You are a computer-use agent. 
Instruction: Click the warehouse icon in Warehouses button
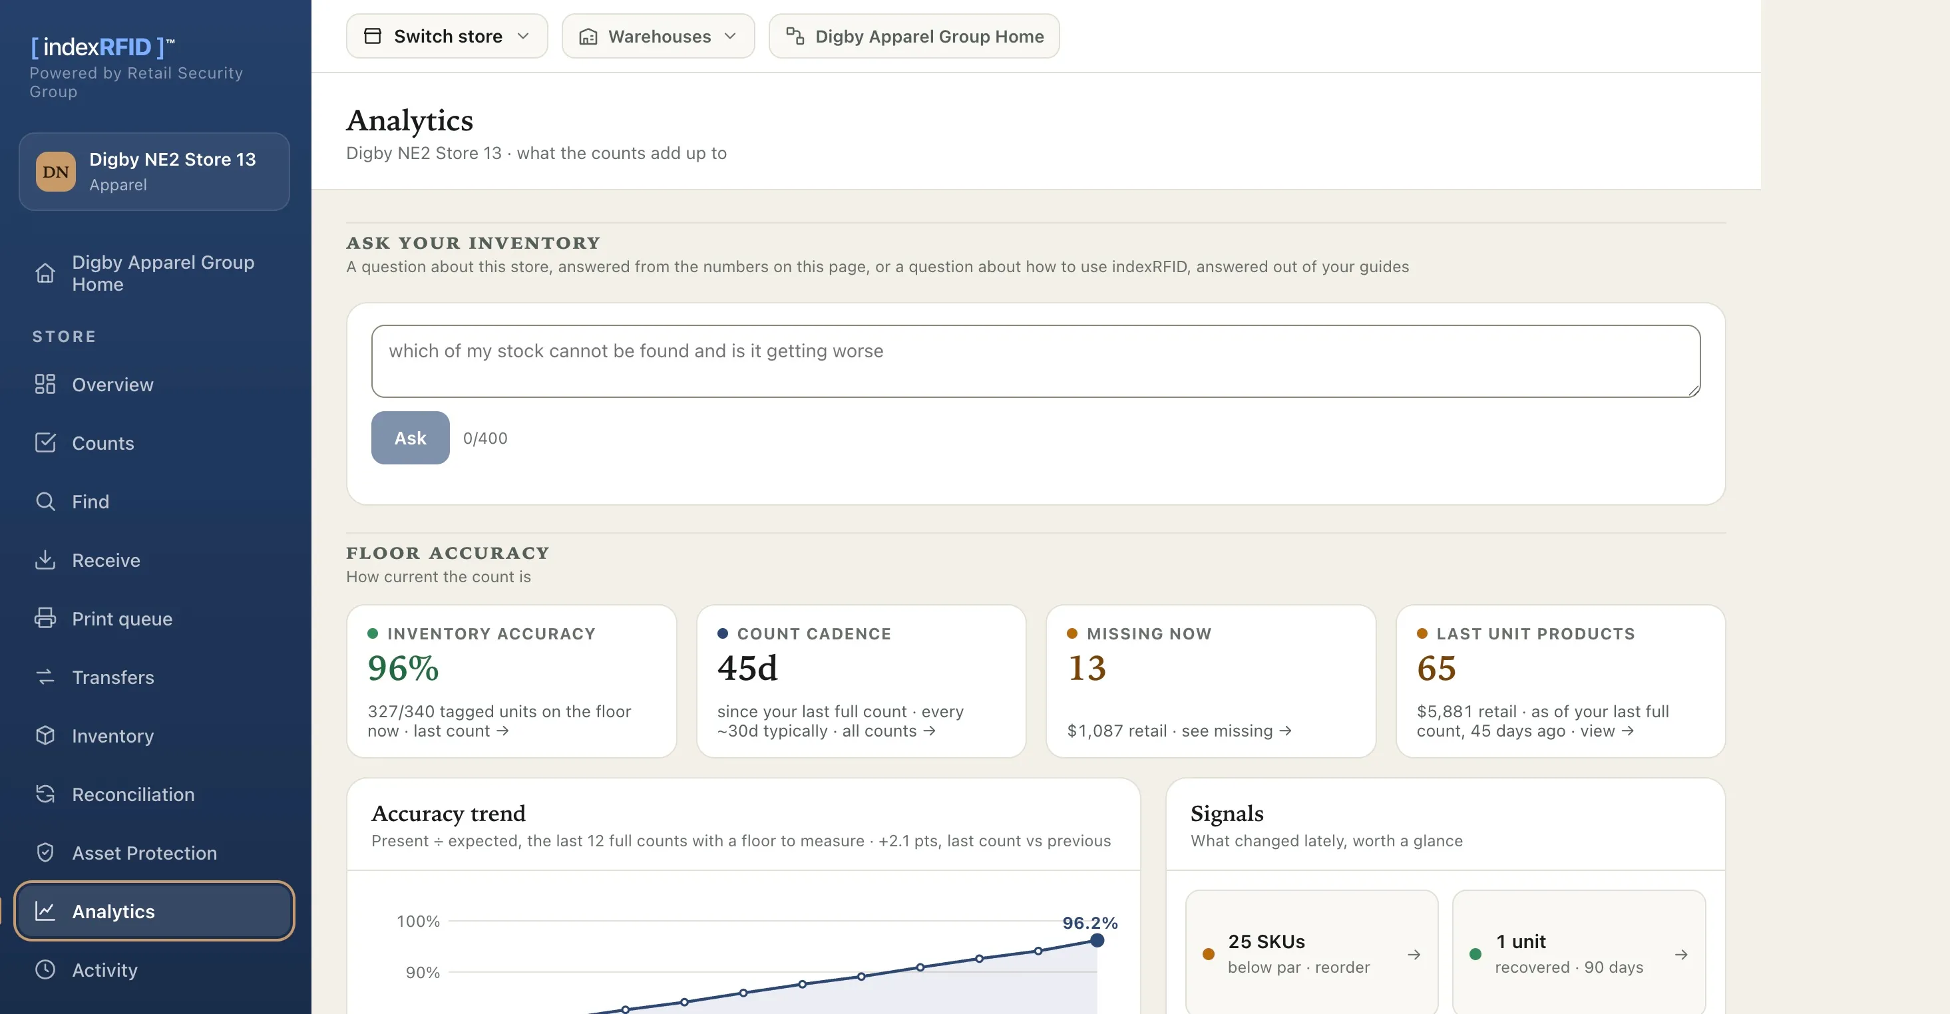coord(588,37)
